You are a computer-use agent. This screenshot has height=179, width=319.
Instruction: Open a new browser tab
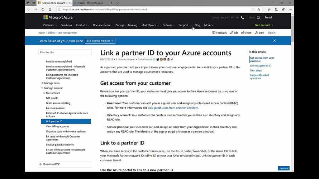[x=111, y=3]
